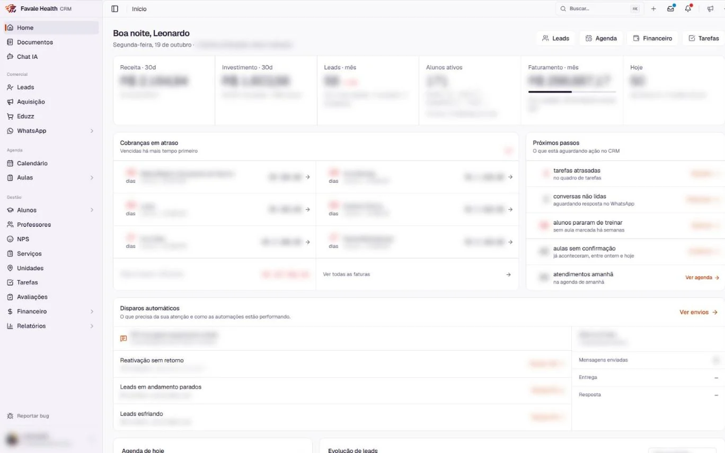Image resolution: width=725 pixels, height=453 pixels.
Task: Open the tarefas atrasadas row
Action: [625, 174]
